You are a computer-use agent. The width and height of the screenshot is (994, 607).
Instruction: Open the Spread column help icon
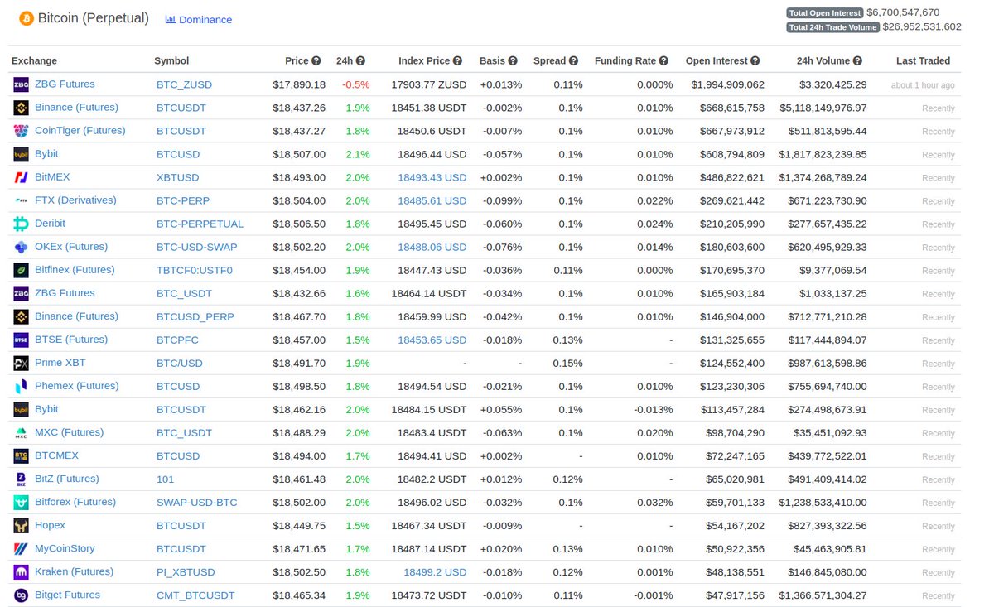pyautogui.click(x=574, y=60)
